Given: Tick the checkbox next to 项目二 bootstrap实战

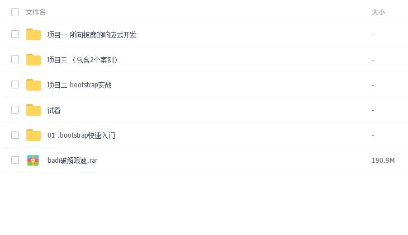Looking at the screenshot, I should 15,85.
